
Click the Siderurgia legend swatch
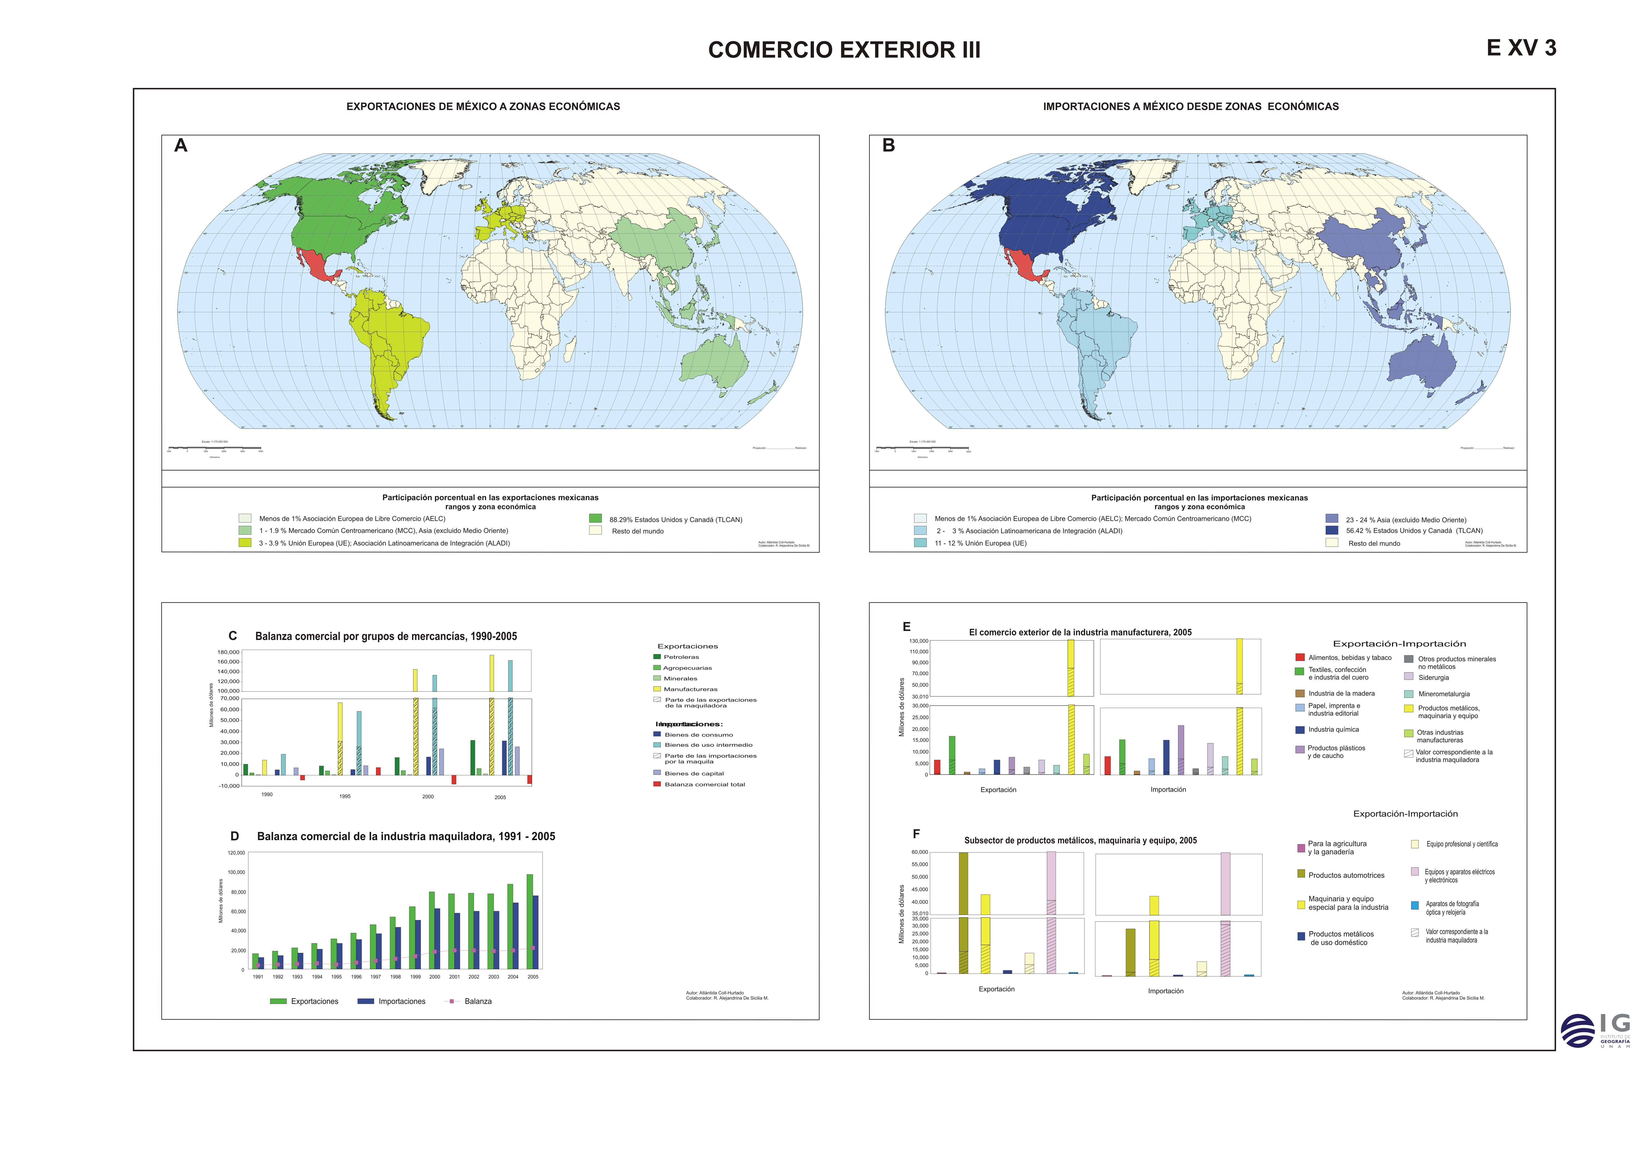1408,676
